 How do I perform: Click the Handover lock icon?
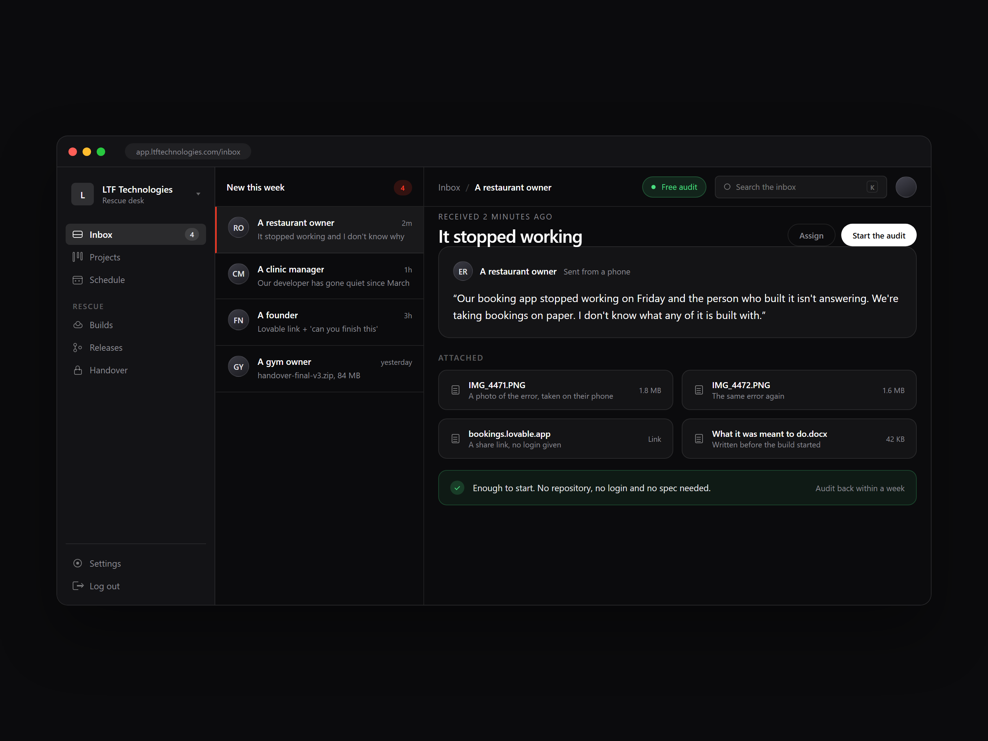(x=78, y=370)
